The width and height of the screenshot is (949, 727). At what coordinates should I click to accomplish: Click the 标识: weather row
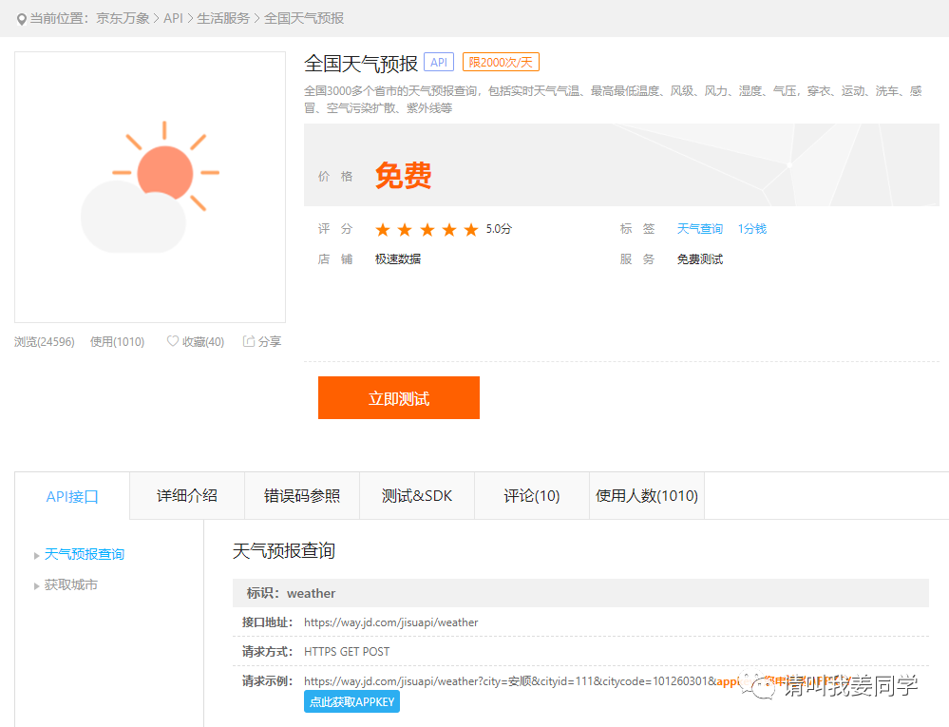[580, 593]
